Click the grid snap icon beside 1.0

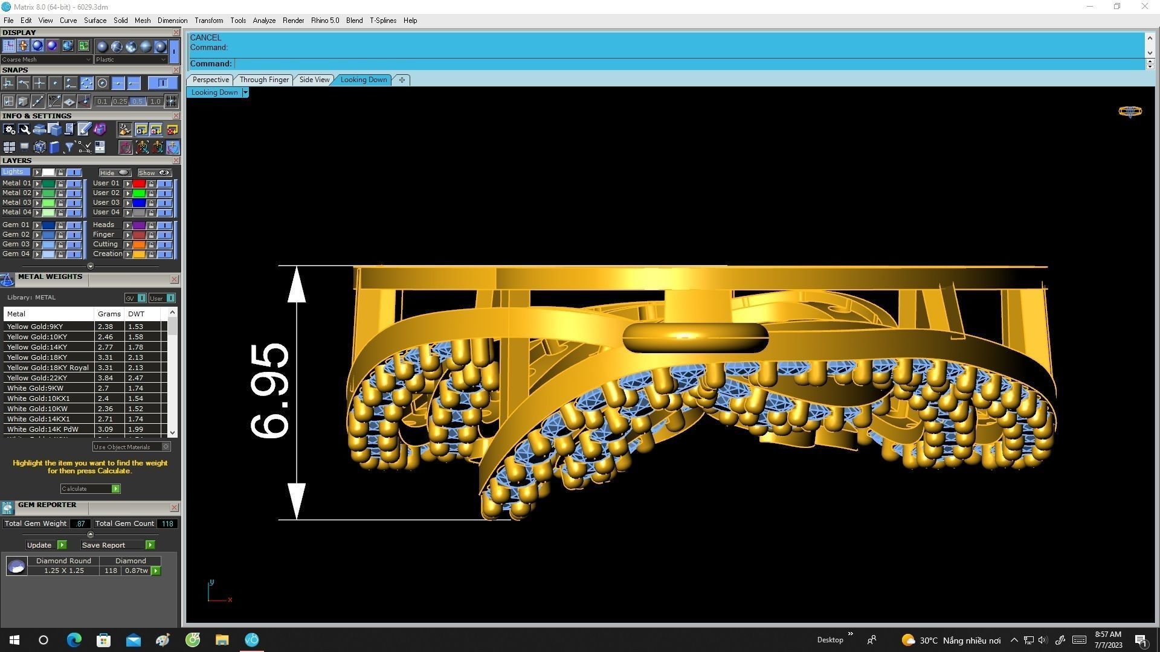tap(172, 101)
